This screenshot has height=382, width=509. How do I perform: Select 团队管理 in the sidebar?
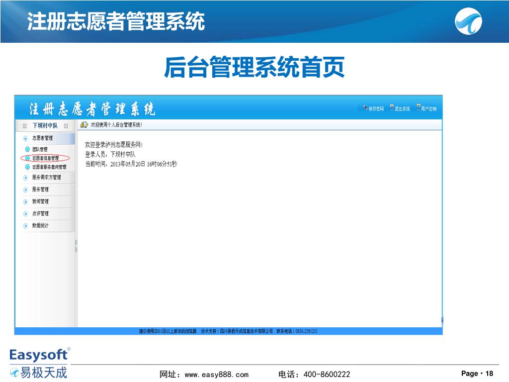[40, 149]
